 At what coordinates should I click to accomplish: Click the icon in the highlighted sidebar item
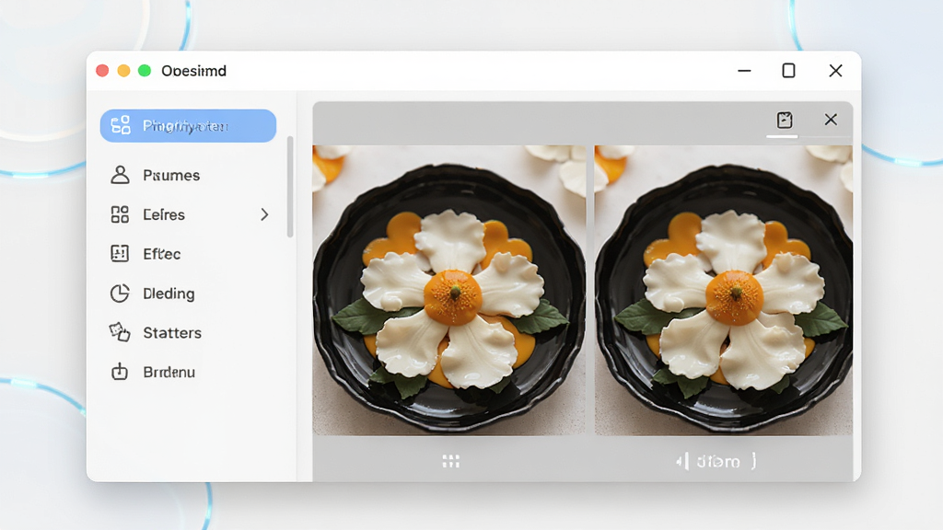[x=121, y=125]
